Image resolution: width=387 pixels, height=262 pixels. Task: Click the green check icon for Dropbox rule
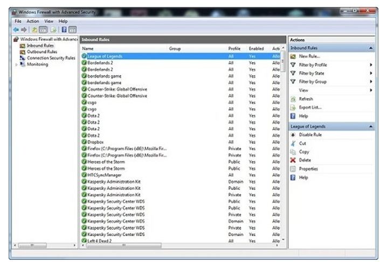(x=84, y=142)
